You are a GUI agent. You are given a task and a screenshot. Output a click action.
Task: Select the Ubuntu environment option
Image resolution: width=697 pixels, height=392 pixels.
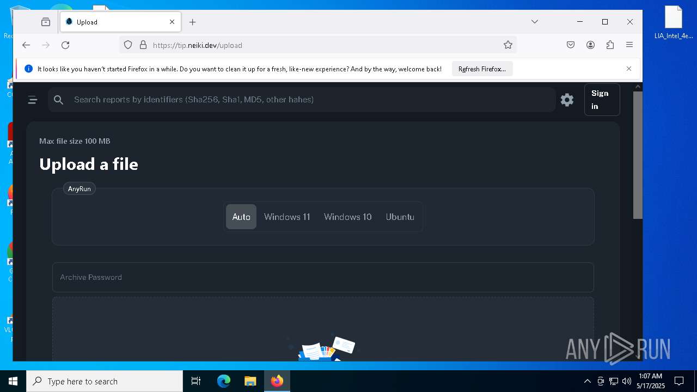click(x=400, y=217)
